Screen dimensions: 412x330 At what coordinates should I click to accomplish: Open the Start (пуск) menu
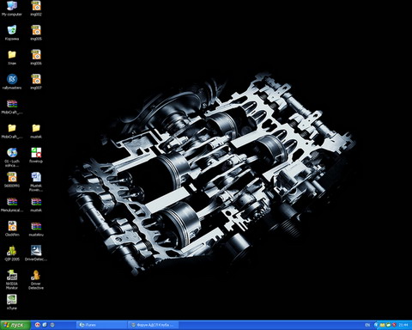pos(15,325)
